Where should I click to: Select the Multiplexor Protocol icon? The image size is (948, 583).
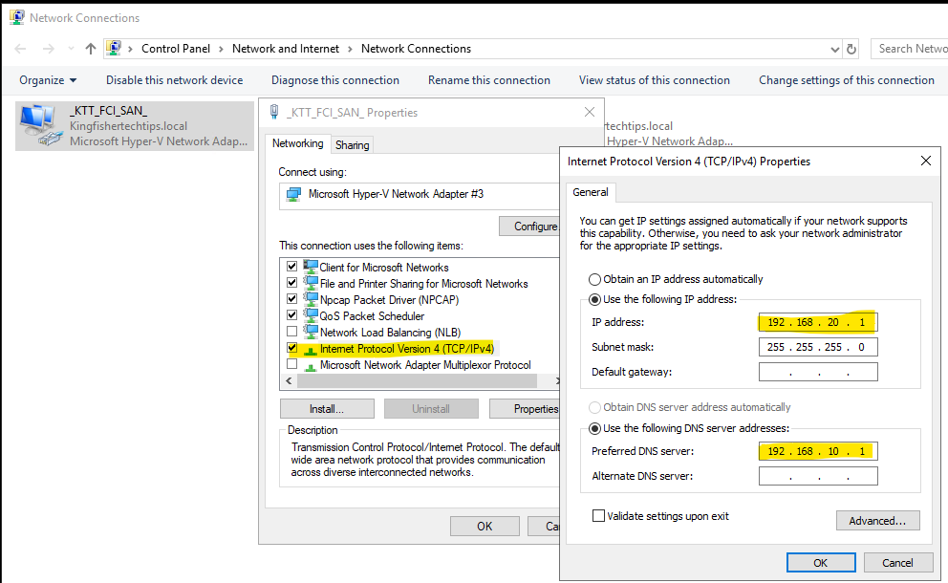pos(311,366)
